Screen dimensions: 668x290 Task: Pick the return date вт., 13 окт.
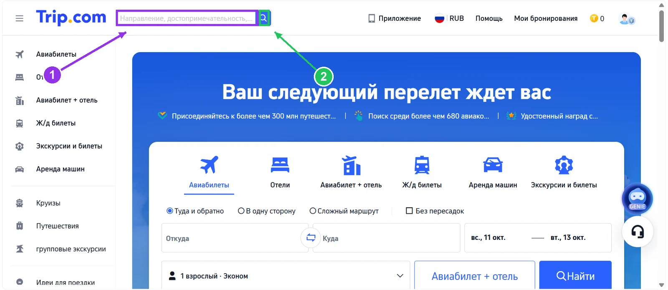tap(568, 237)
